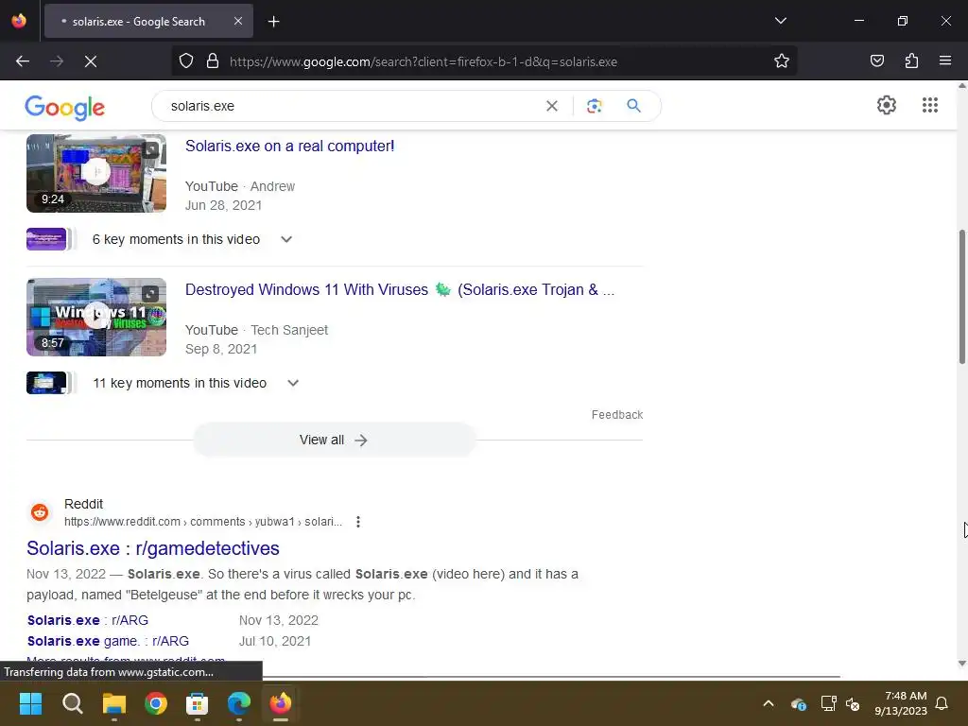The width and height of the screenshot is (968, 726).
Task: Go back to previous page
Action: click(x=23, y=61)
